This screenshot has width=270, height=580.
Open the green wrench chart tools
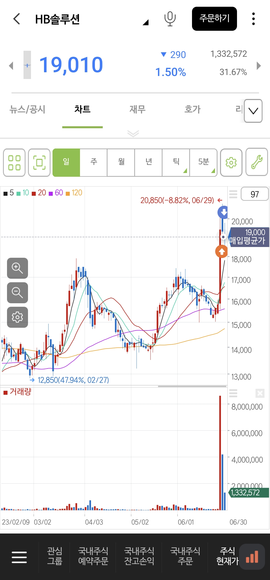pos(257,162)
